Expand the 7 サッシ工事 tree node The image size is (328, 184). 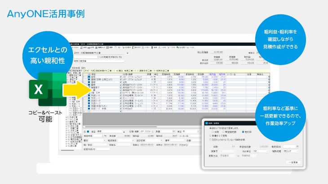pyautogui.click(x=66, y=119)
